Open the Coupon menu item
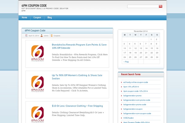This screenshot has height=123, width=185. coord(37,18)
